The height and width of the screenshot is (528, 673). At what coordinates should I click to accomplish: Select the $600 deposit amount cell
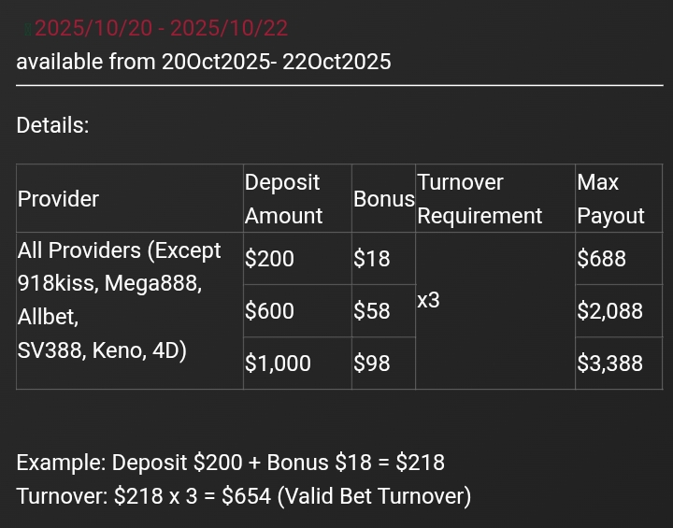coord(269,311)
